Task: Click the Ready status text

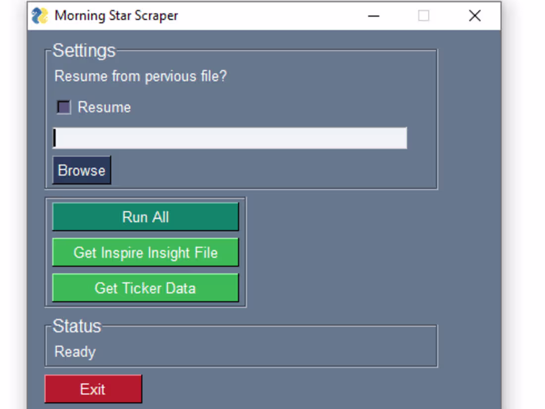Action: click(74, 352)
